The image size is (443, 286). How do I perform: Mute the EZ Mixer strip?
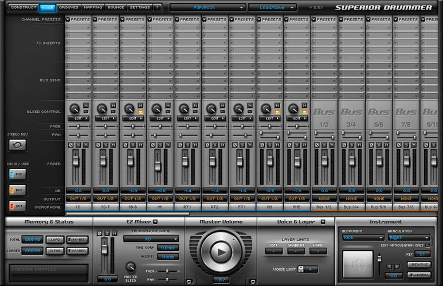[x=115, y=233]
